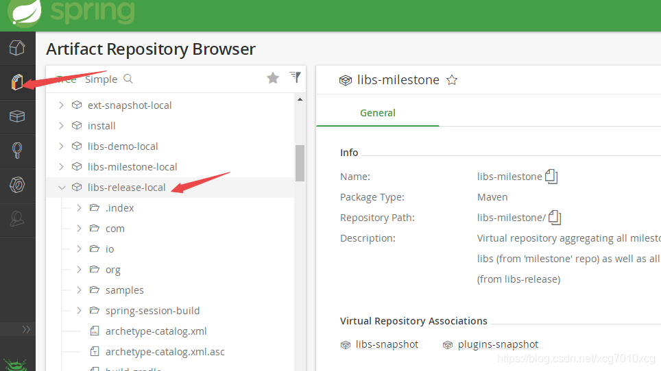Copy the Repository Path value
Image resolution: width=661 pixels, height=371 pixels.
[555, 218]
